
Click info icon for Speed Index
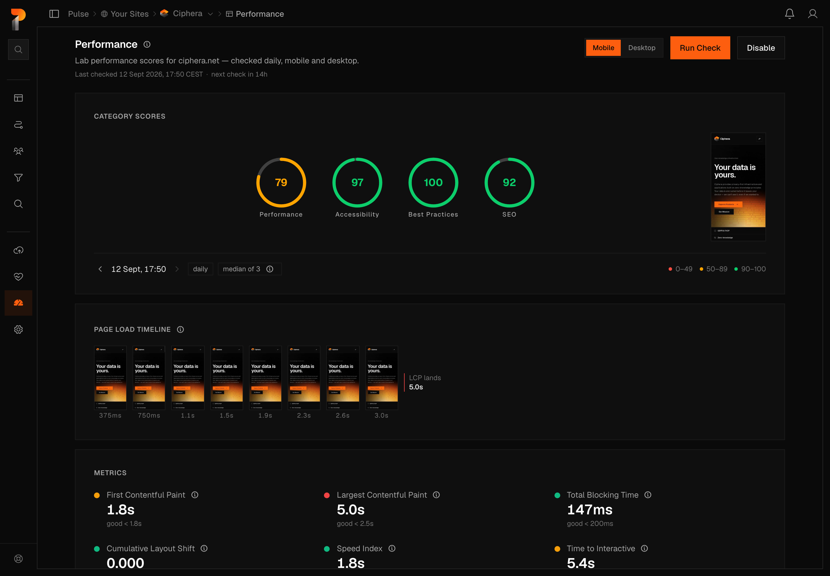[392, 548]
